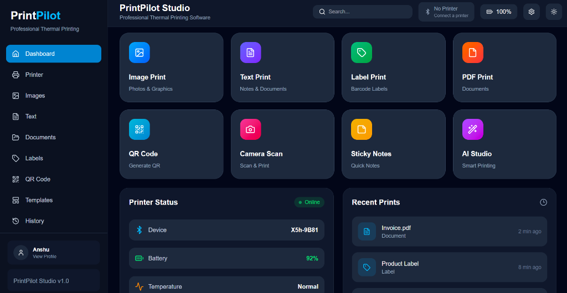Click the search magnifier icon
This screenshot has width=567, height=293.
322,12
